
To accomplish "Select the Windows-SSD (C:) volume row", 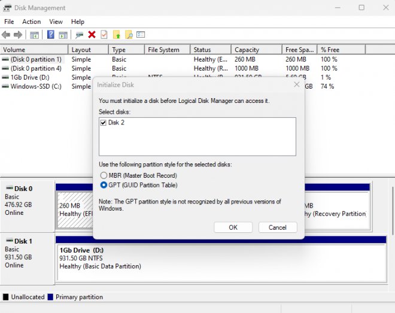I will click(x=35, y=86).
